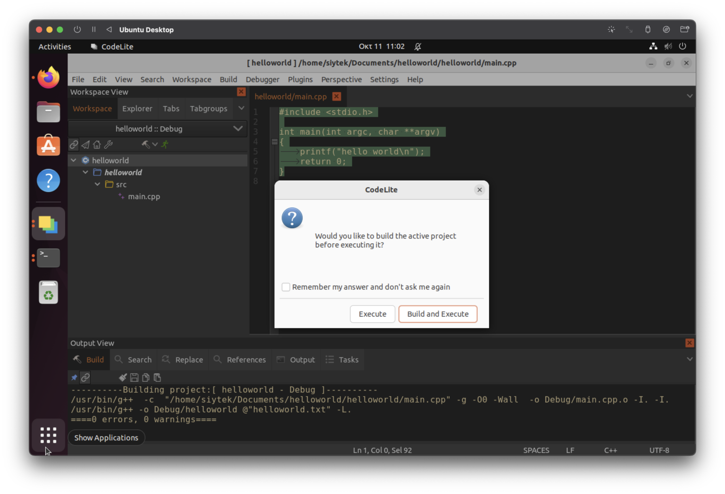Select the paper plane icon in workspace toolbar

(x=85, y=144)
